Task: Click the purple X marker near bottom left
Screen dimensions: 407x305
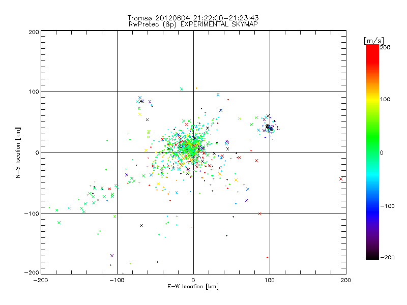Action: click(112, 256)
